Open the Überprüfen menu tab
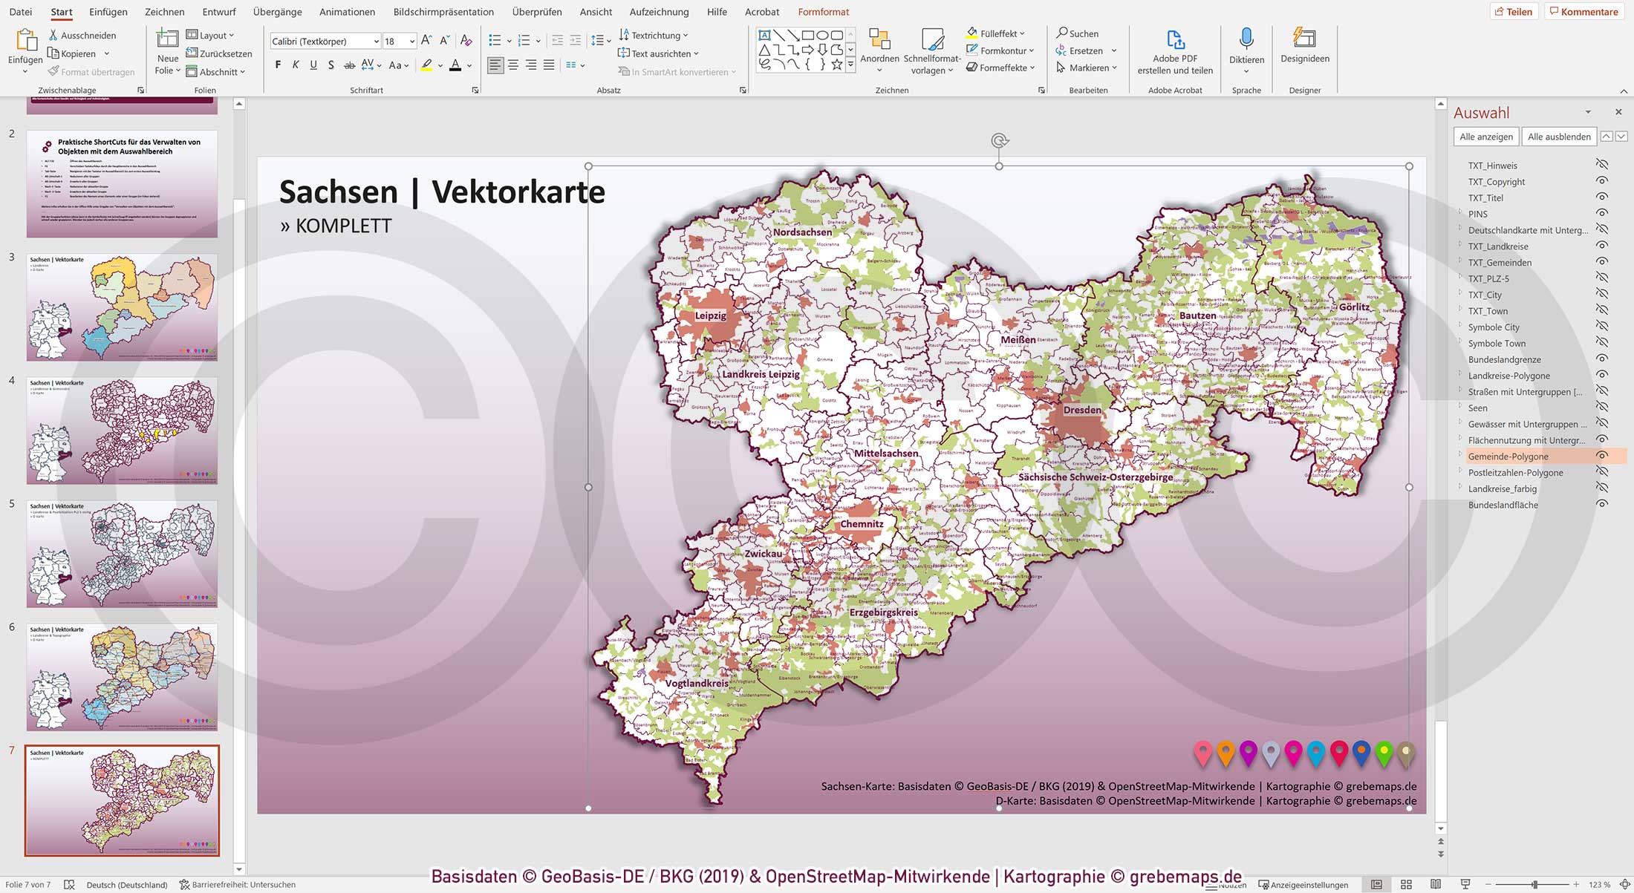 tap(536, 12)
